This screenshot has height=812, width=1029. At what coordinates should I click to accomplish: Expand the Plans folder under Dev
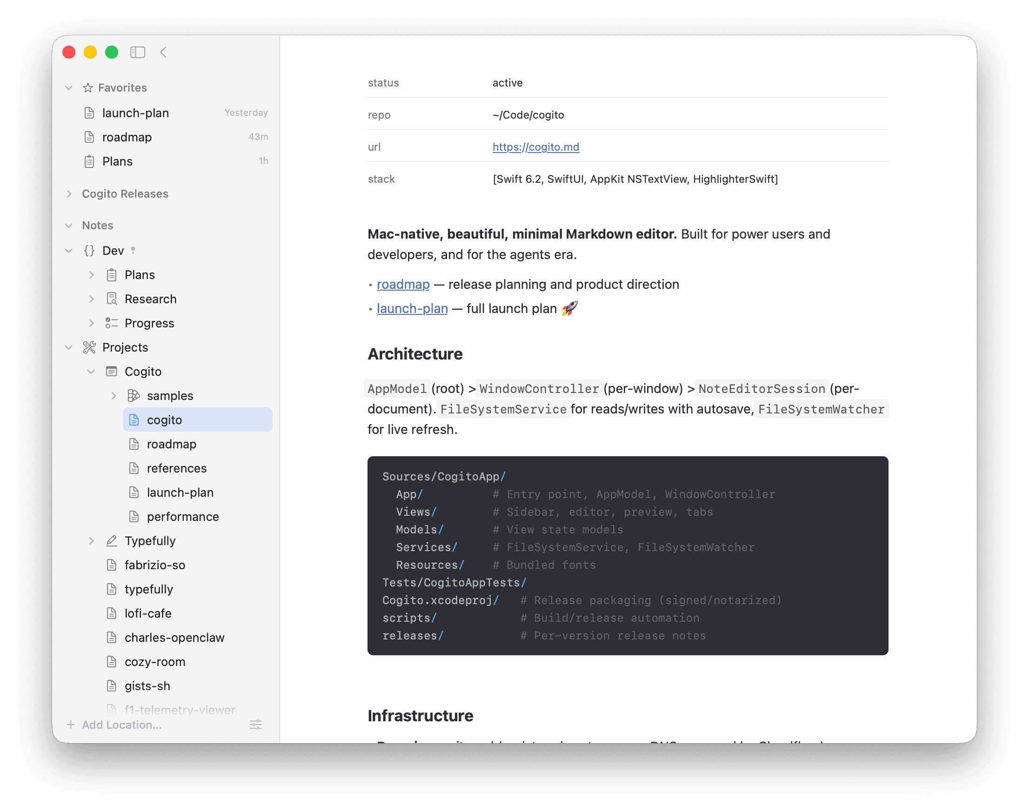(91, 275)
